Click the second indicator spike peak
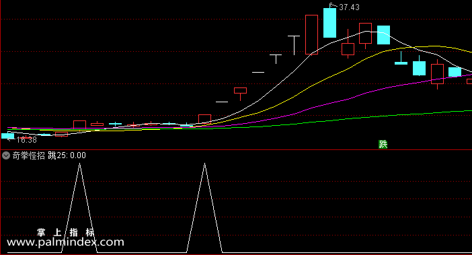The height and width of the screenshot is (255, 472). tap(204, 163)
